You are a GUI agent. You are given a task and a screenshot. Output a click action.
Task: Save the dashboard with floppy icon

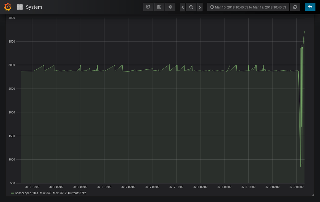(x=159, y=7)
